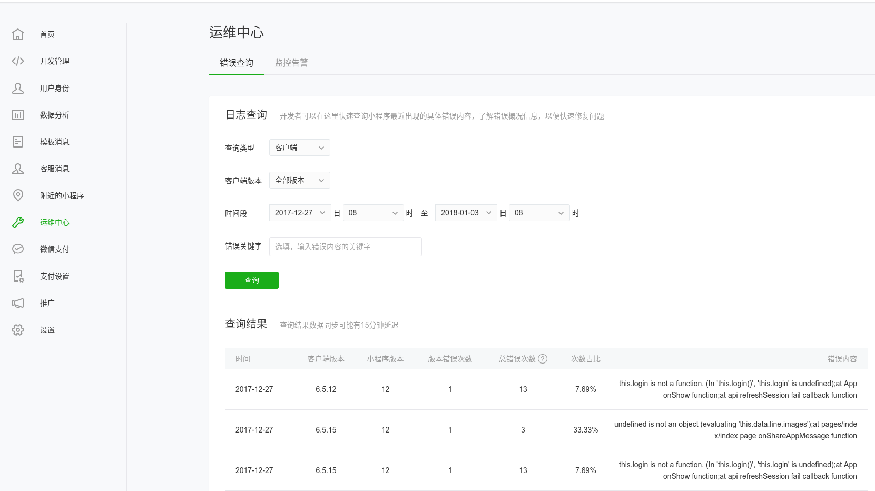Click the 版本错误次数 column header
The width and height of the screenshot is (875, 491).
click(450, 359)
